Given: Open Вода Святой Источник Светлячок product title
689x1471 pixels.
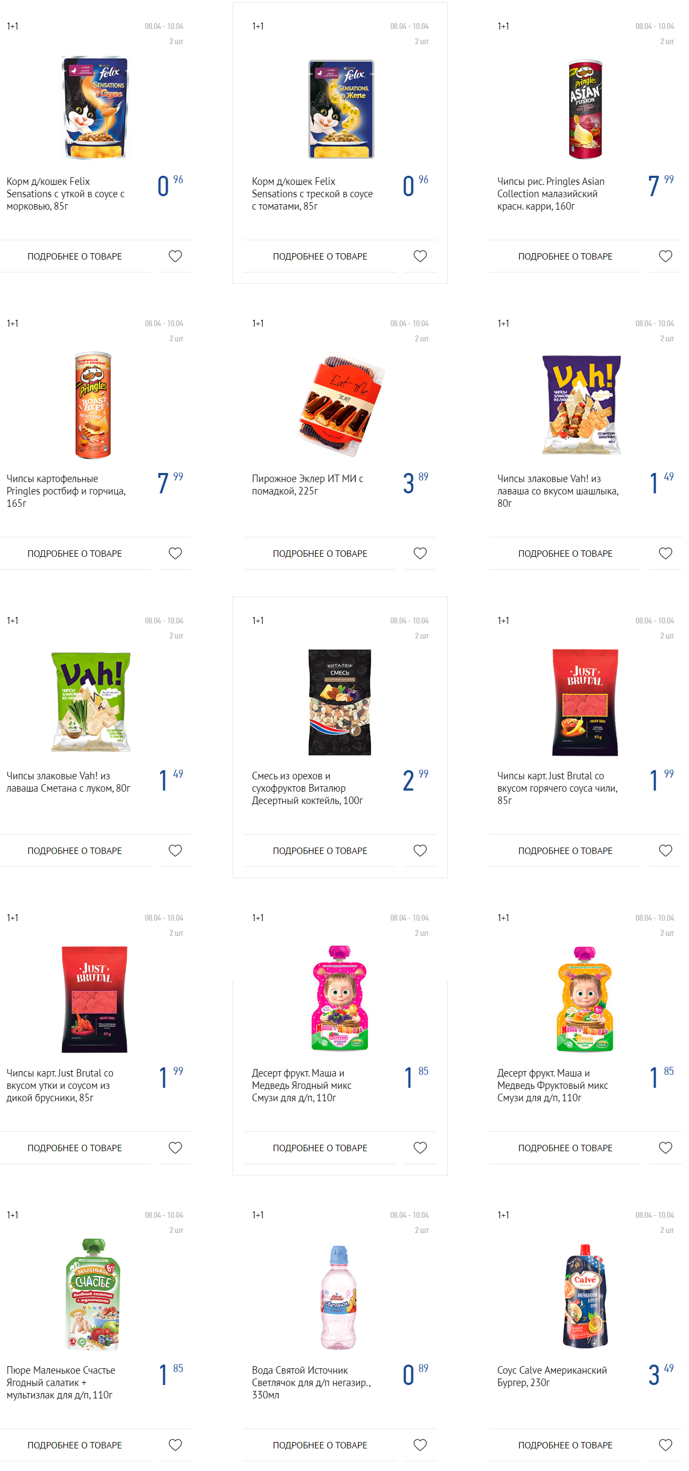Looking at the screenshot, I should tap(311, 1382).
